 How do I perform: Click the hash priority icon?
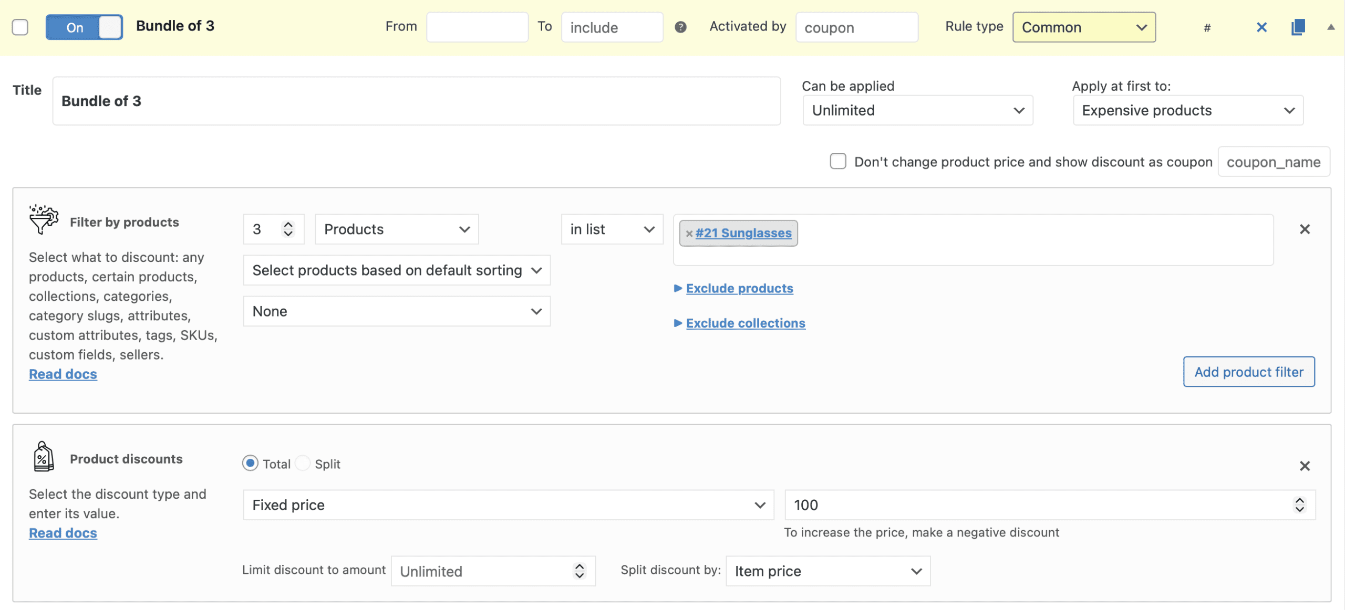pyautogui.click(x=1207, y=28)
